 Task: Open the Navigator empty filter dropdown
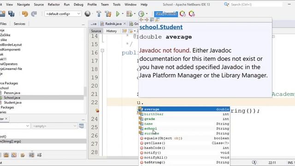coord(54,126)
